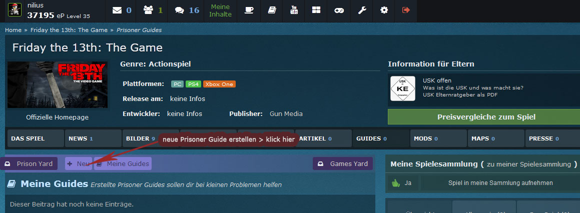Click the Prison Yard button
Screen dimensions: 580x213
[29, 163]
